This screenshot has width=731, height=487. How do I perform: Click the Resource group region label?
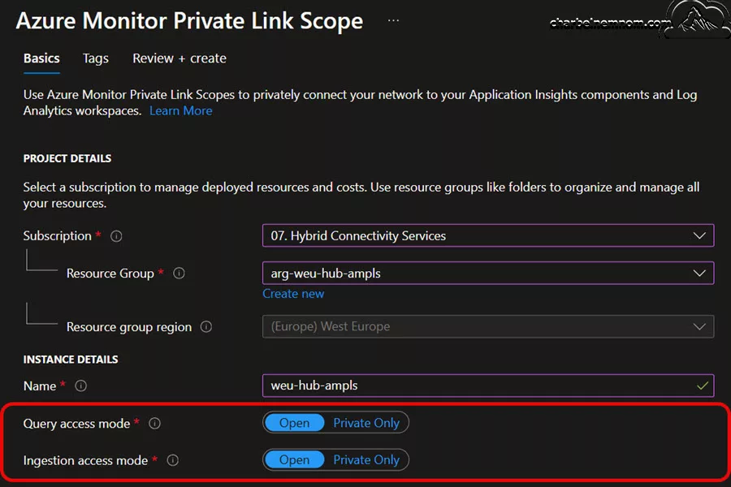pos(128,327)
